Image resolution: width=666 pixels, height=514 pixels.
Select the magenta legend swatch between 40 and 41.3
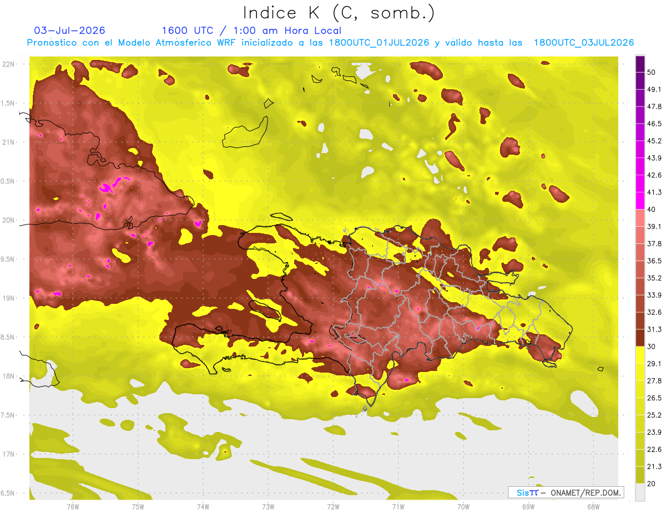(640, 201)
